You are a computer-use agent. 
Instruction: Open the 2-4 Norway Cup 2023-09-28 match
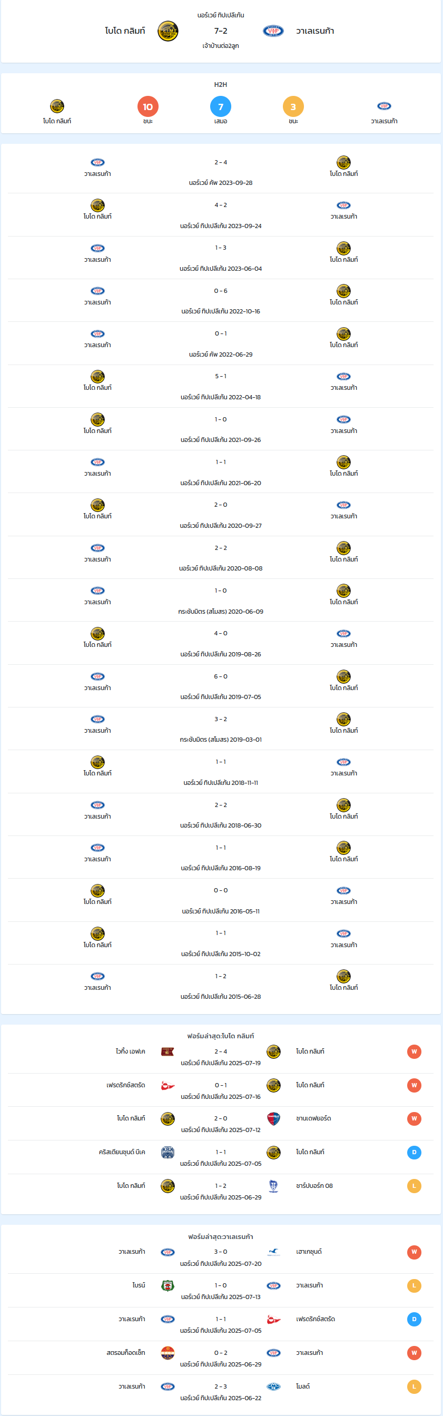tap(220, 172)
